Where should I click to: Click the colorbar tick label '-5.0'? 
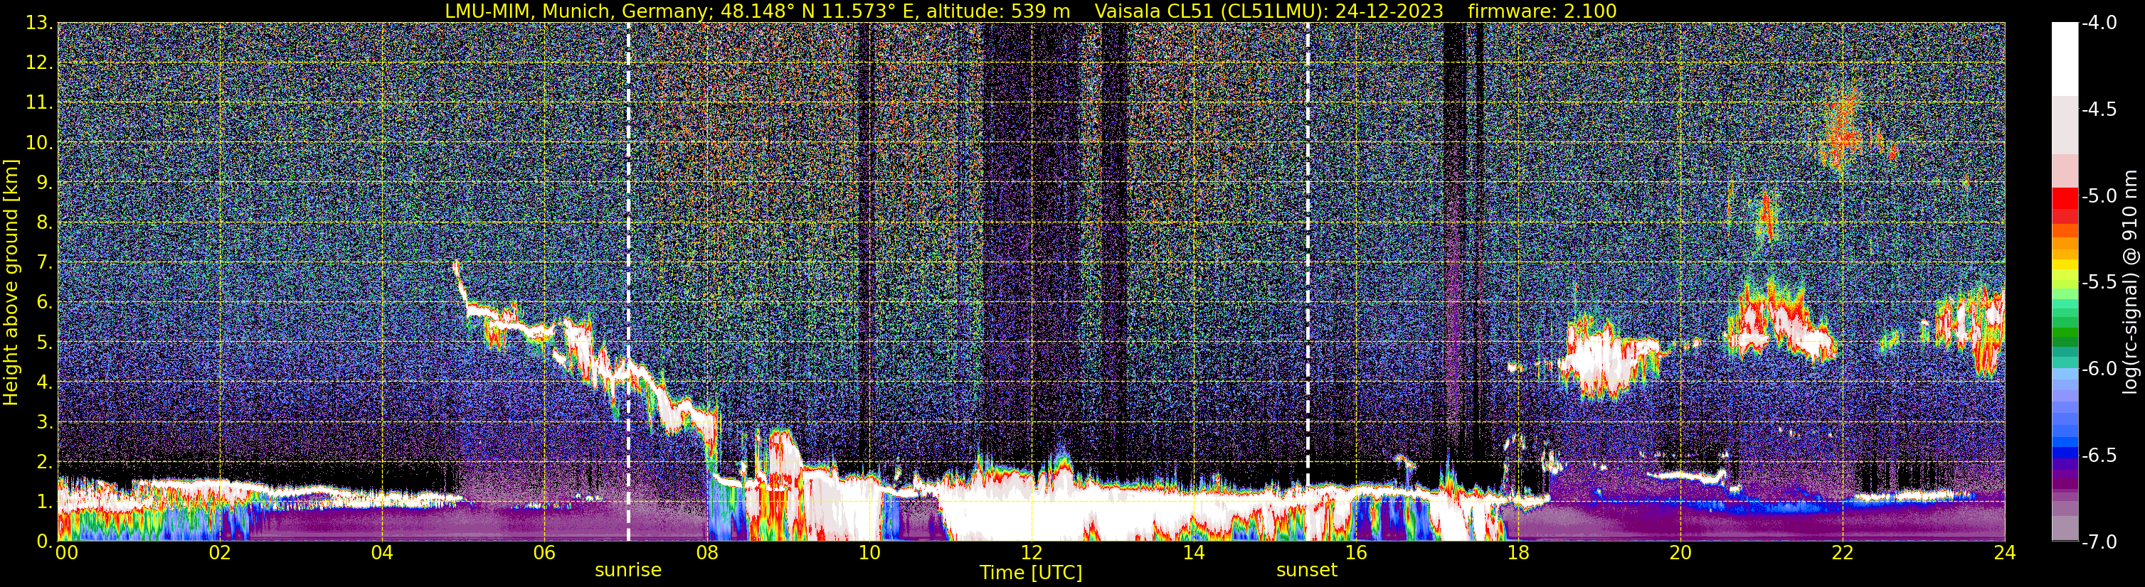(x=2098, y=196)
